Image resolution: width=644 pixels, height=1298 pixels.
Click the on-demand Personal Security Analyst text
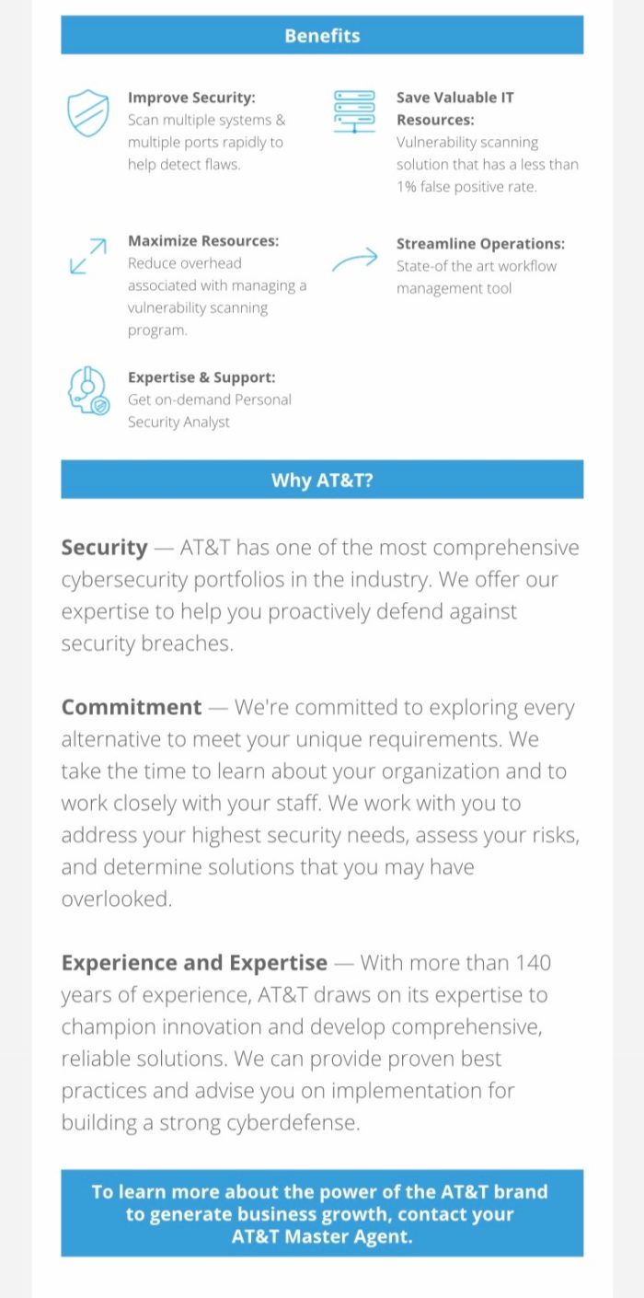pos(210,411)
